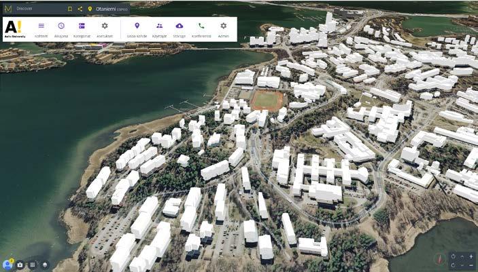Click the yellow notification badge on avatar

(12, 260)
